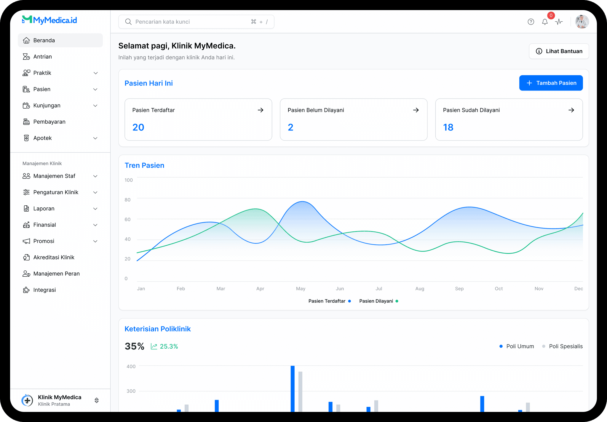Click the Praktik sidebar icon

(26, 73)
